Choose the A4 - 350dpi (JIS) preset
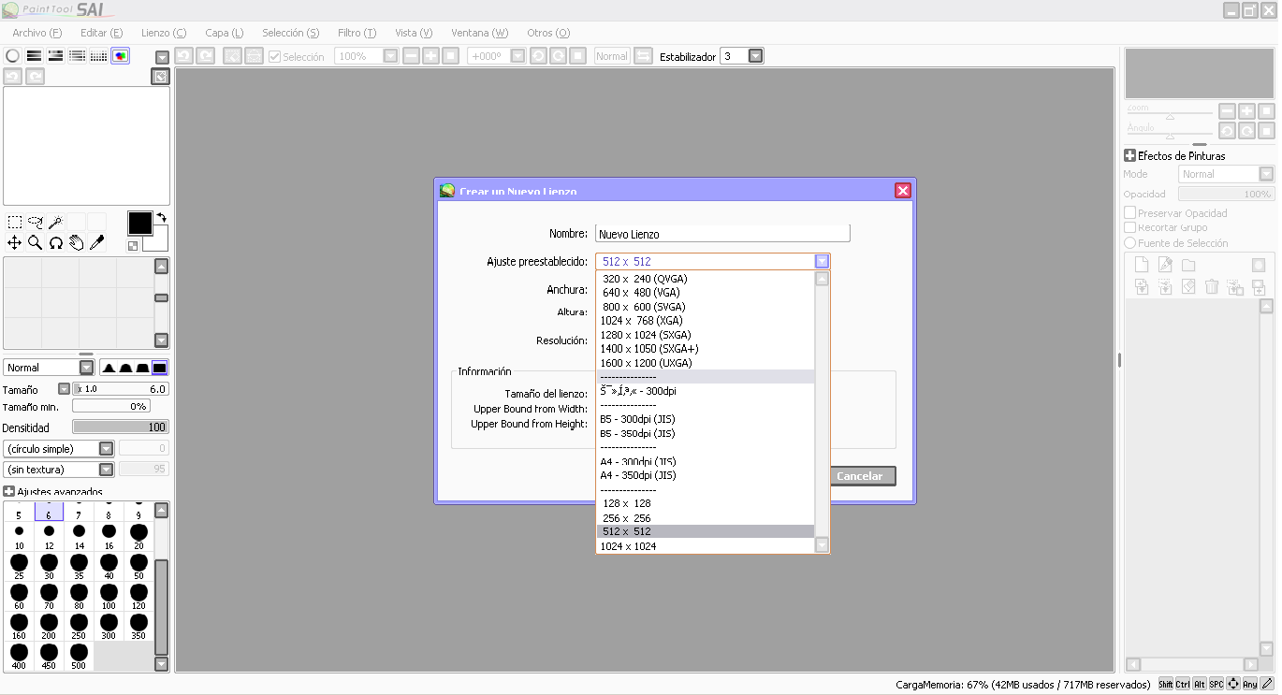1282x695 pixels. [x=705, y=475]
